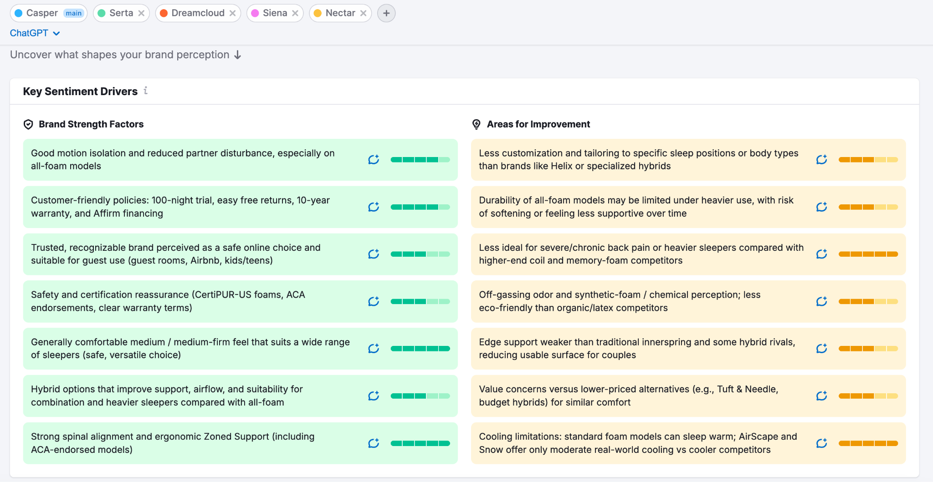
Task: Click the 'main' badge on Casper tag
Action: tap(73, 13)
